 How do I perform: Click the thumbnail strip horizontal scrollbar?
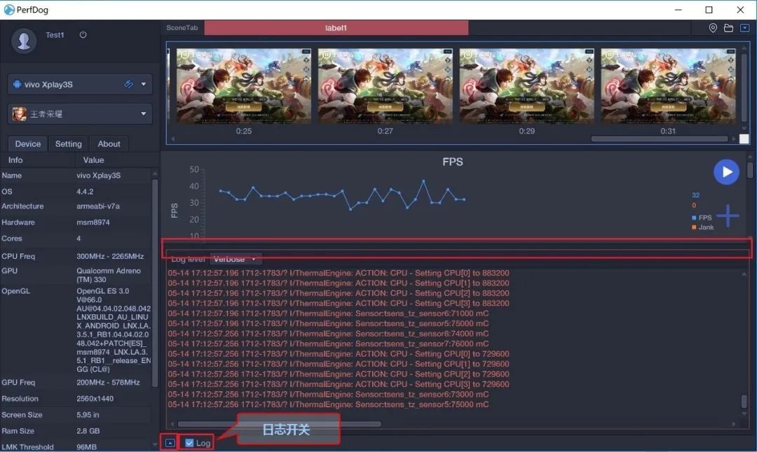(x=660, y=139)
